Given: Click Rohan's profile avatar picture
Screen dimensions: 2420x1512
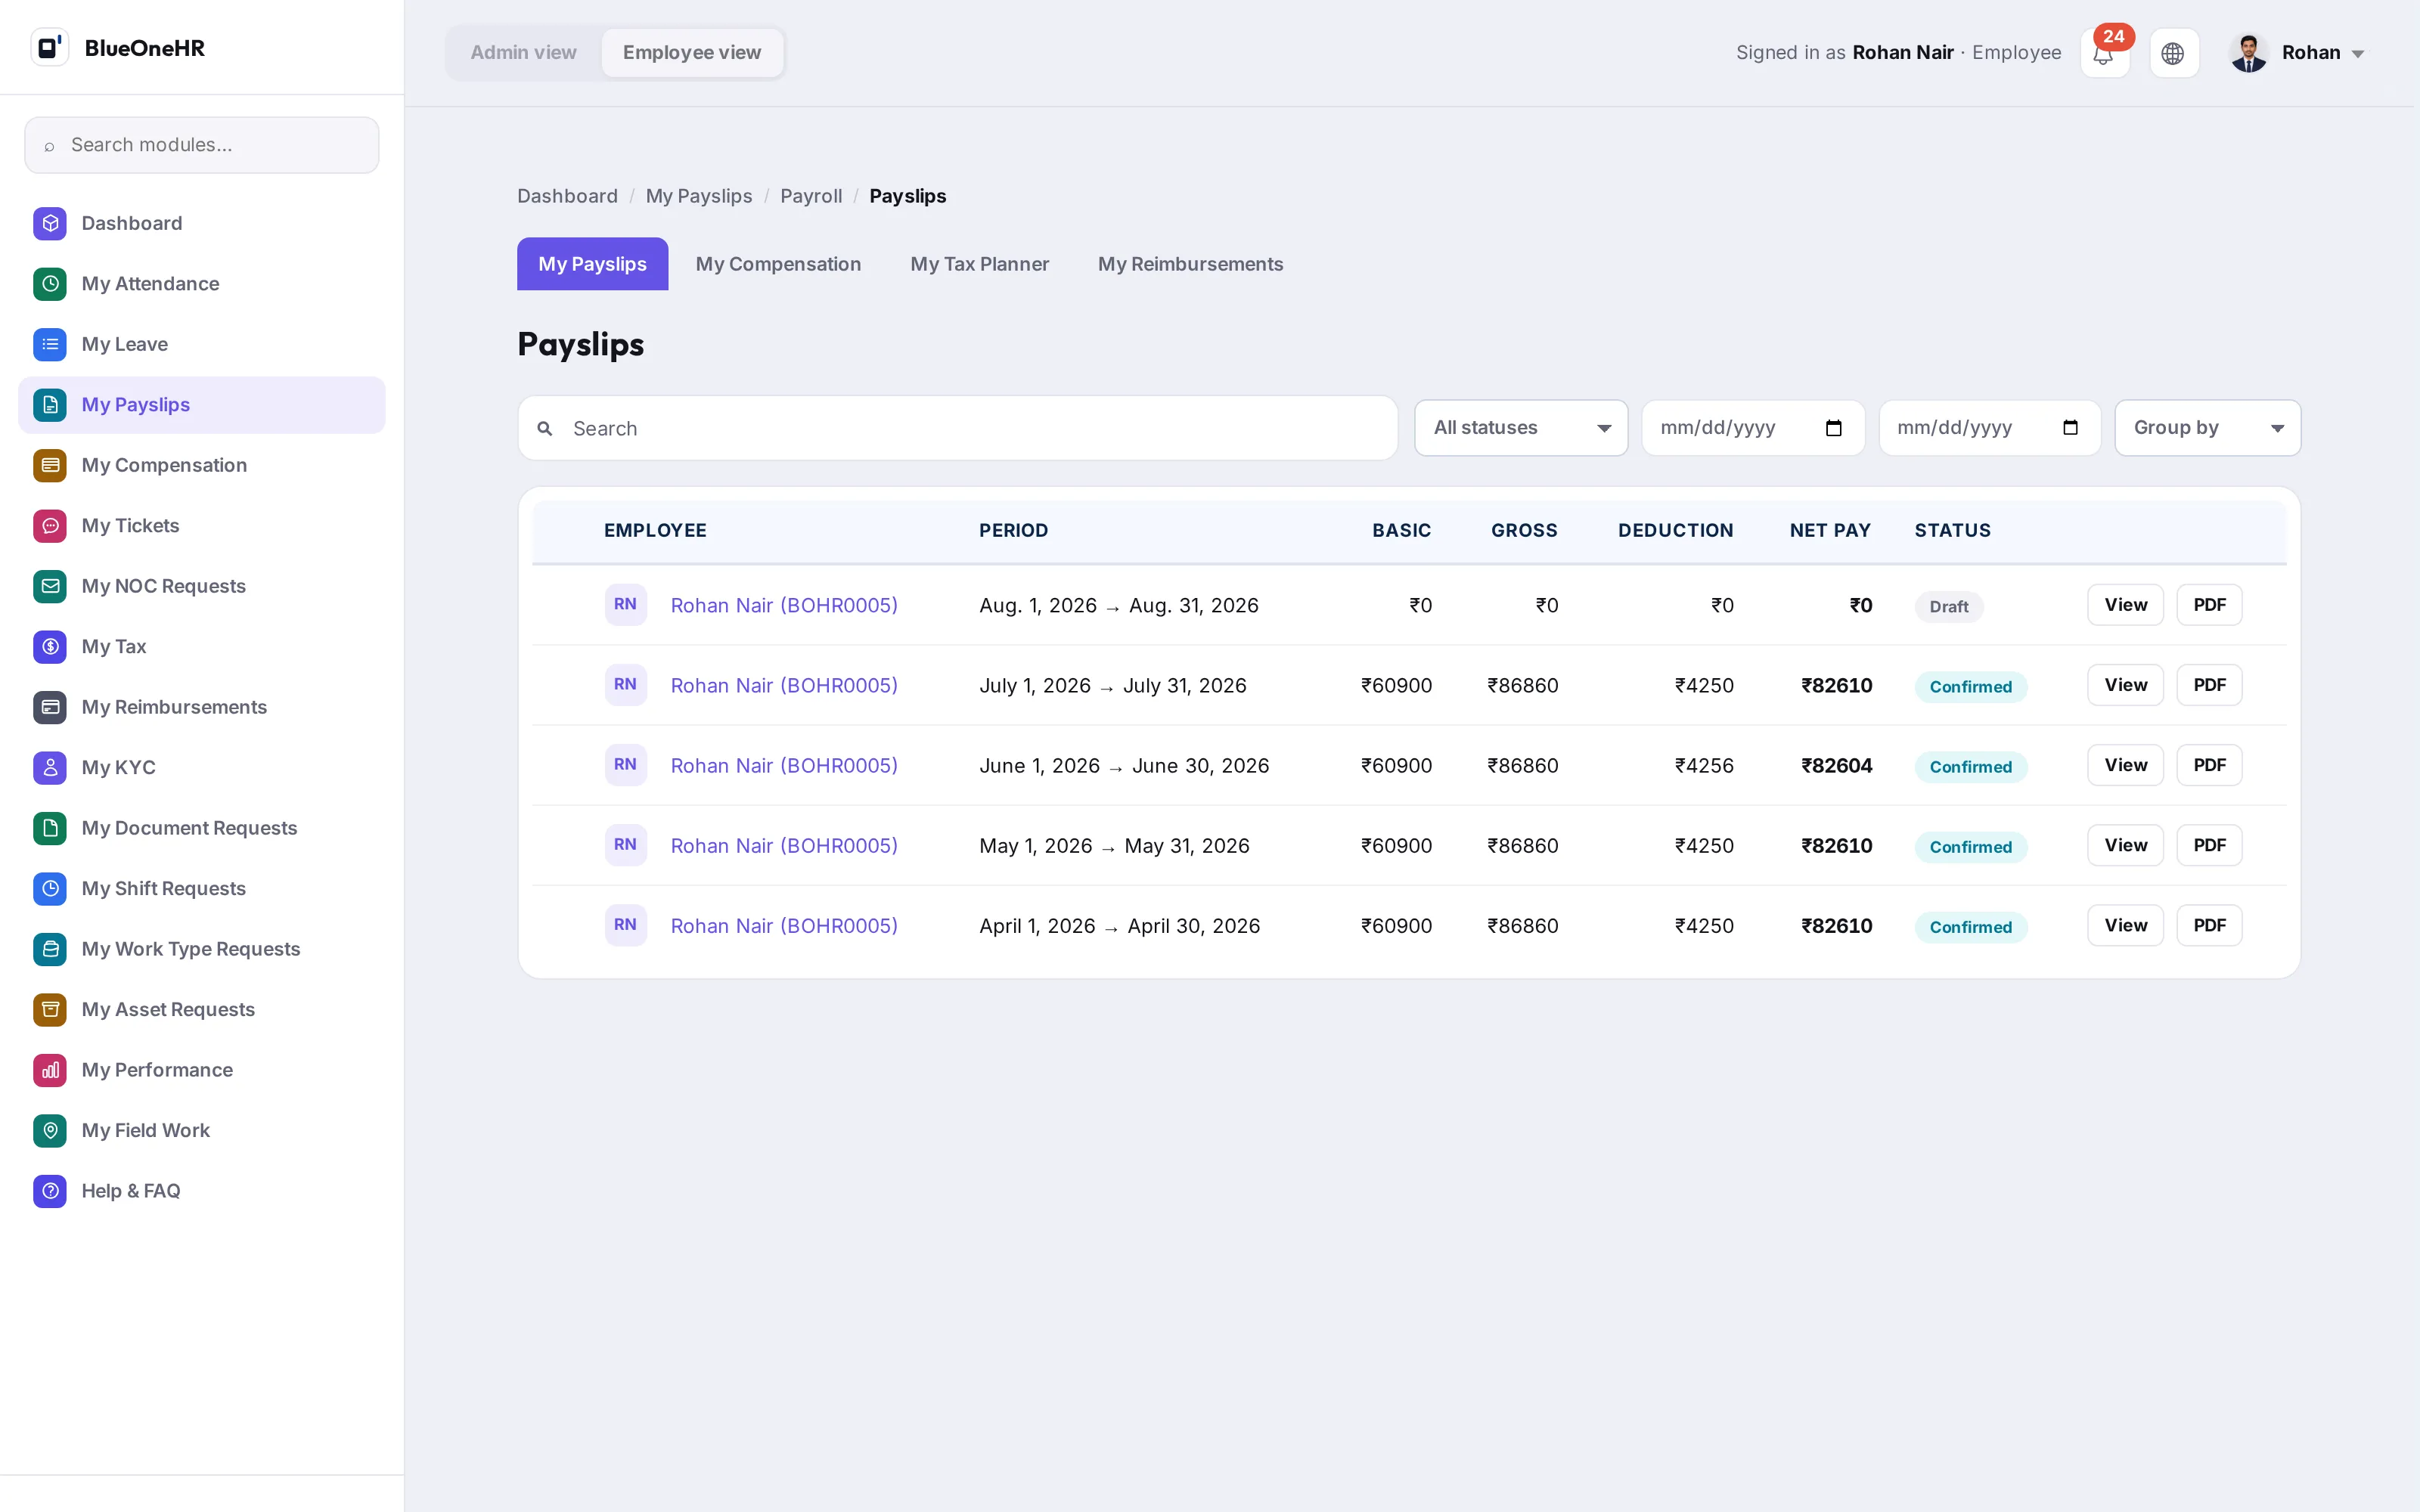Looking at the screenshot, I should pyautogui.click(x=2248, y=53).
